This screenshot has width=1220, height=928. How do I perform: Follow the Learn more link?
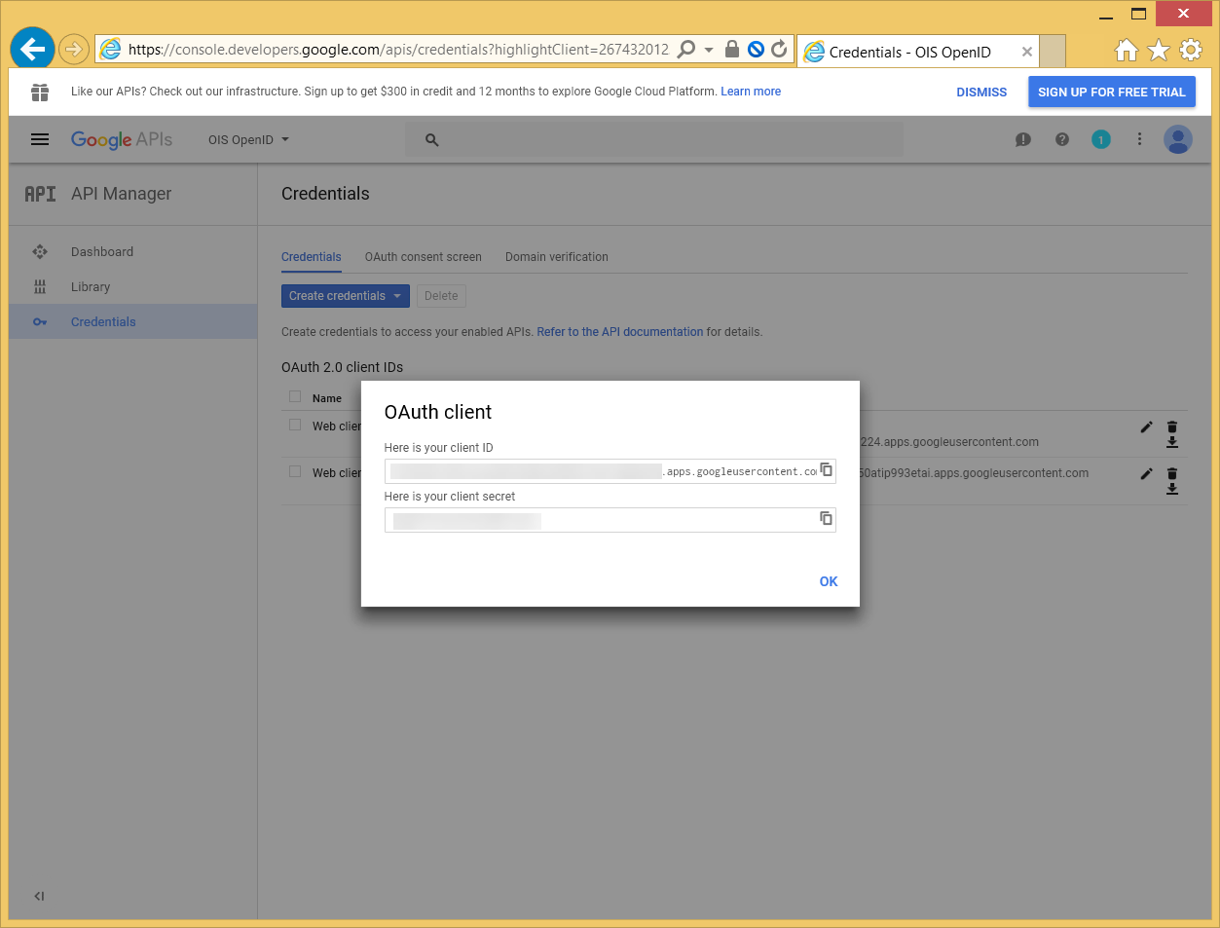pos(751,92)
